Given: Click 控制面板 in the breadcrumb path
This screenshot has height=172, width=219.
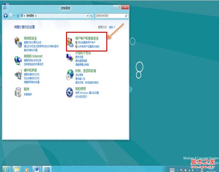Looking at the screenshot, I should click(30, 16).
